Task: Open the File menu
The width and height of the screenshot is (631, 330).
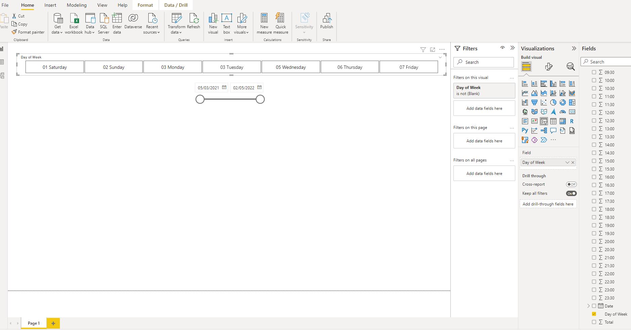Action: coord(5,5)
